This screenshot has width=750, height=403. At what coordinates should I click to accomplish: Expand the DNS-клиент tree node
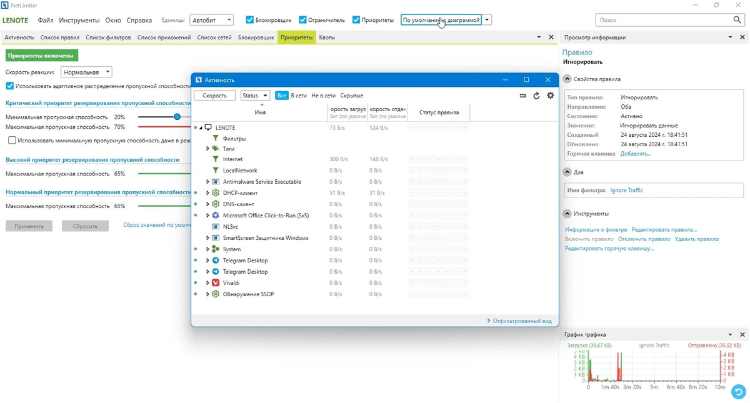pos(207,204)
